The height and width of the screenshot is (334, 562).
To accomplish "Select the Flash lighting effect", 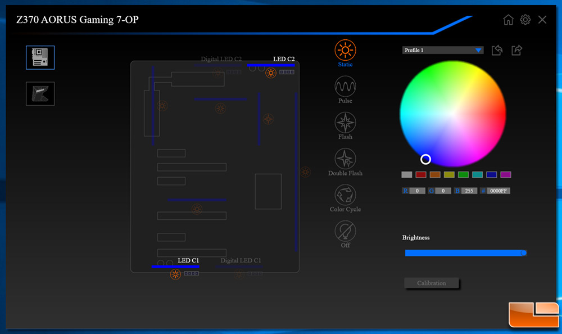I will click(x=345, y=123).
